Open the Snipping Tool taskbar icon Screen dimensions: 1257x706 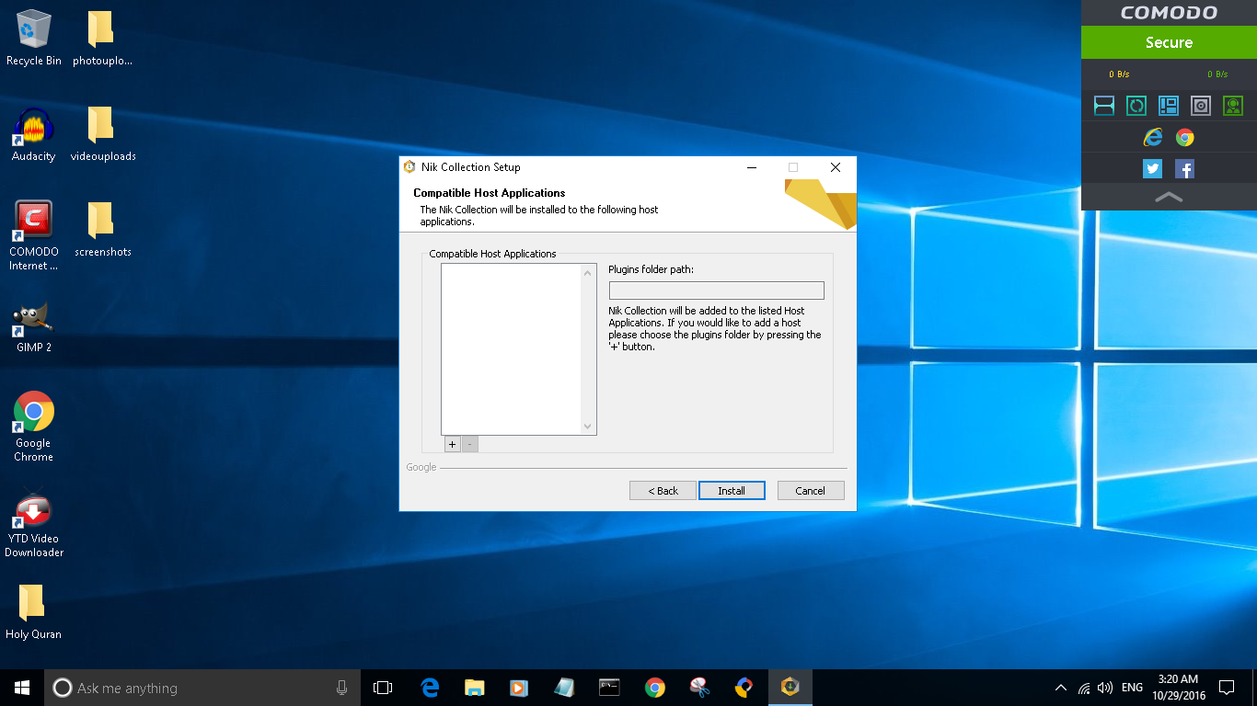point(699,688)
